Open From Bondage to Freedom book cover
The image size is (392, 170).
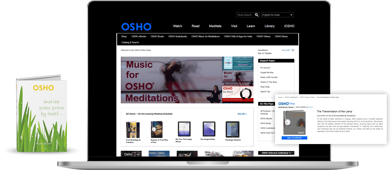[133, 130]
